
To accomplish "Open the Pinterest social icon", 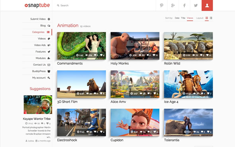I will click(x=161, y=6).
